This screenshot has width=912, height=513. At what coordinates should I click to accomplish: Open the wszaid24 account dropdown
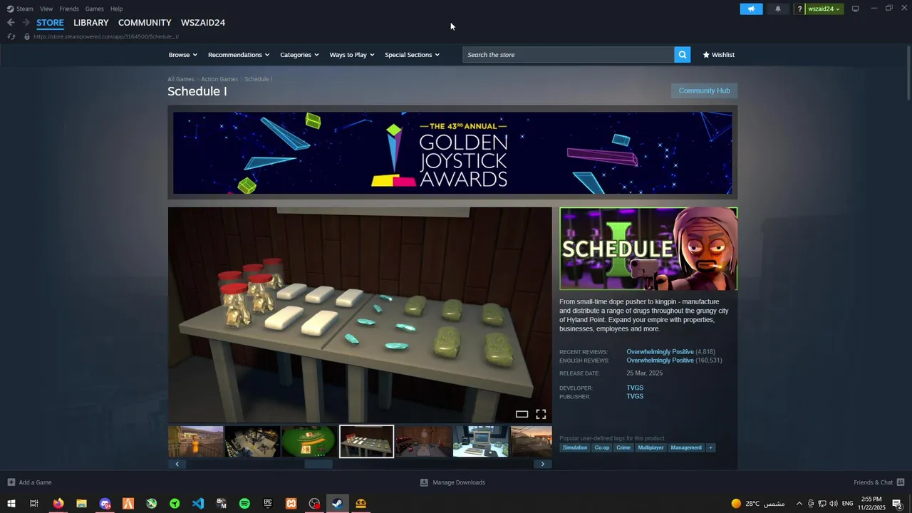click(824, 9)
